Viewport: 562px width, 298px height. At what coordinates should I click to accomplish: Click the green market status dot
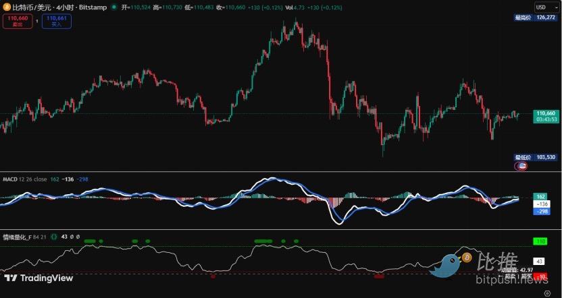coord(113,7)
